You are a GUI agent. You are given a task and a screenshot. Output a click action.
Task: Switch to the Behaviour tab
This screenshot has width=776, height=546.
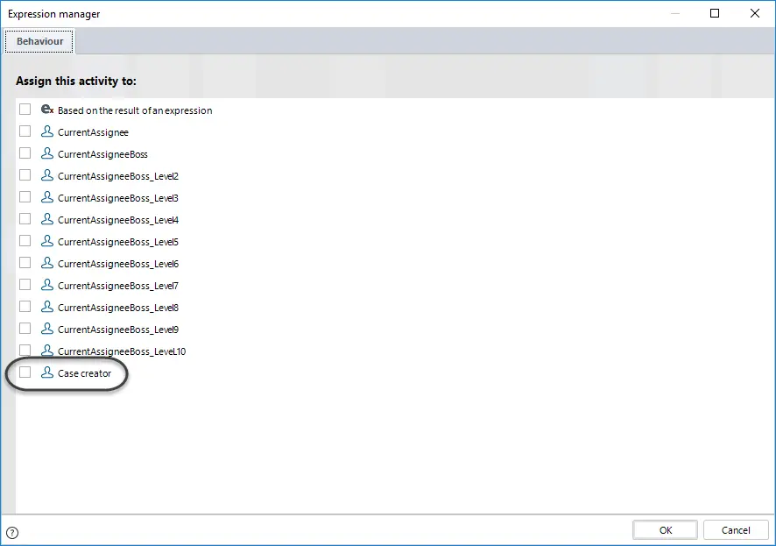click(x=39, y=41)
